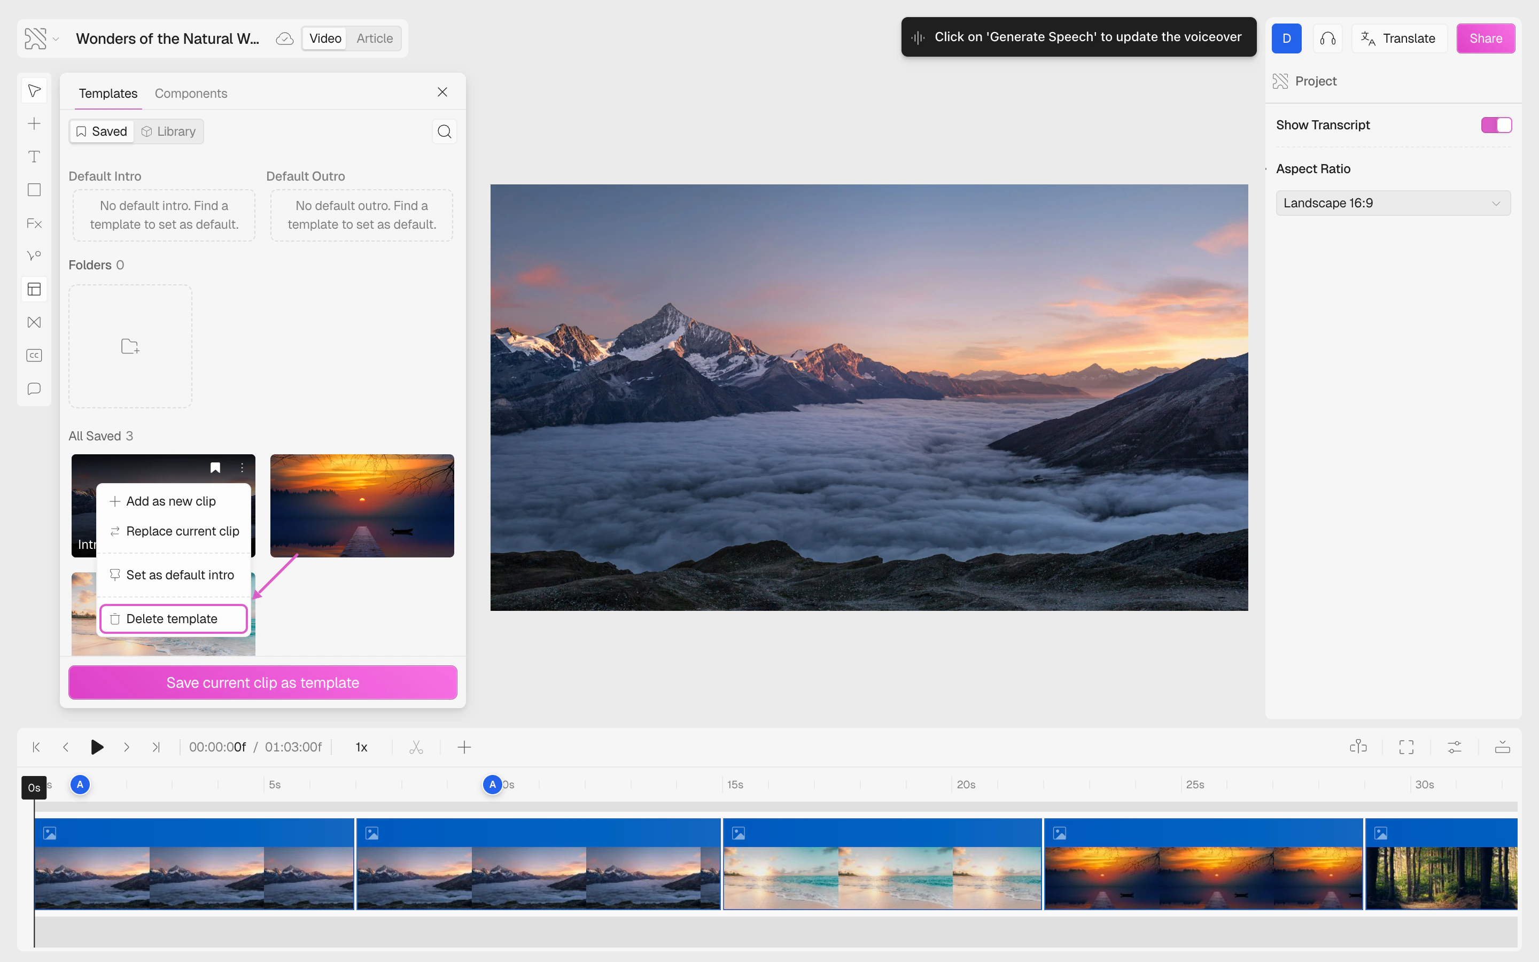Click the Share button
1539x962 pixels.
click(x=1485, y=38)
